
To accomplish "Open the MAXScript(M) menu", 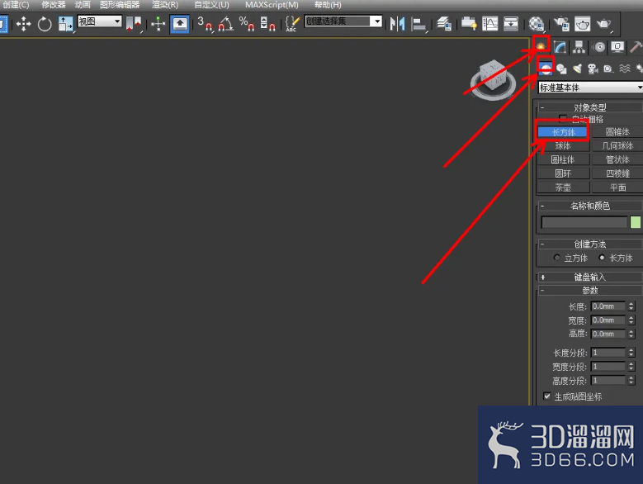I will click(x=272, y=5).
